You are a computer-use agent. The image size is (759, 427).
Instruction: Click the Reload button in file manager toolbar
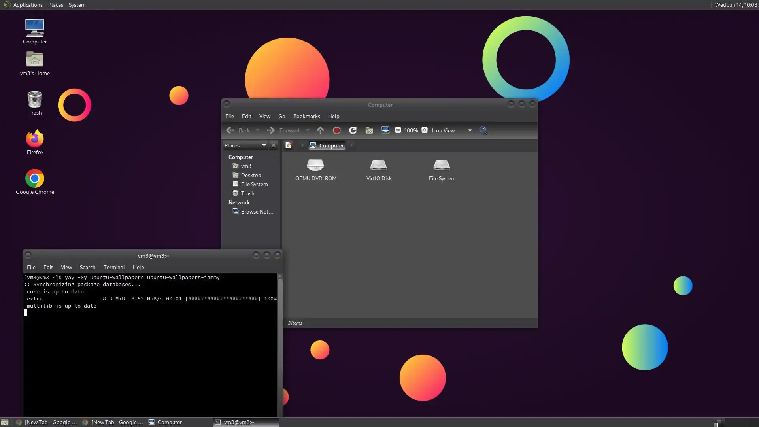click(353, 130)
